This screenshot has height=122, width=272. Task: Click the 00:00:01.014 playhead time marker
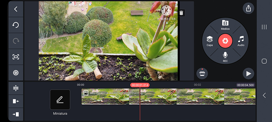tap(140, 85)
